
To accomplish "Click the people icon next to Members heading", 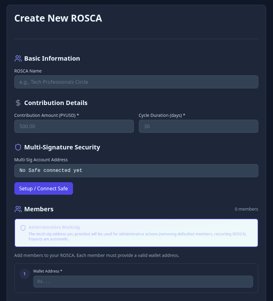I will [18, 209].
